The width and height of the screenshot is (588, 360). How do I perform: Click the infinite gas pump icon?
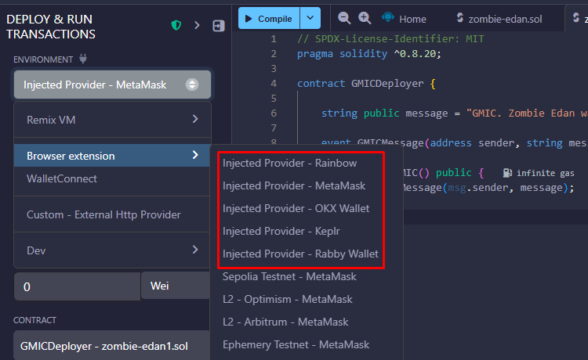(507, 173)
